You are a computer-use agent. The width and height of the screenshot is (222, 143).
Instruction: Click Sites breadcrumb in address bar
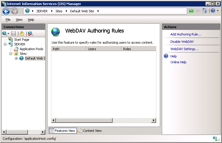click(x=59, y=11)
